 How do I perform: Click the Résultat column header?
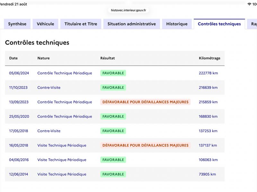pos(108,58)
